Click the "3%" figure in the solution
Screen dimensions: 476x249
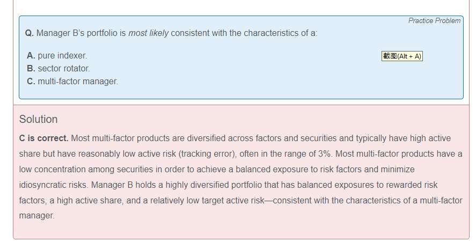tap(324, 154)
